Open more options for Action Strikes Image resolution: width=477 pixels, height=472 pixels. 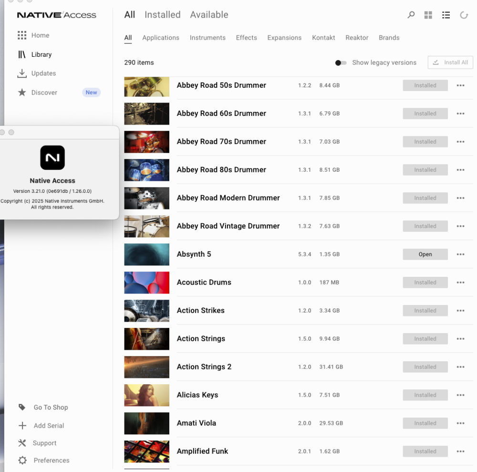coord(461,311)
